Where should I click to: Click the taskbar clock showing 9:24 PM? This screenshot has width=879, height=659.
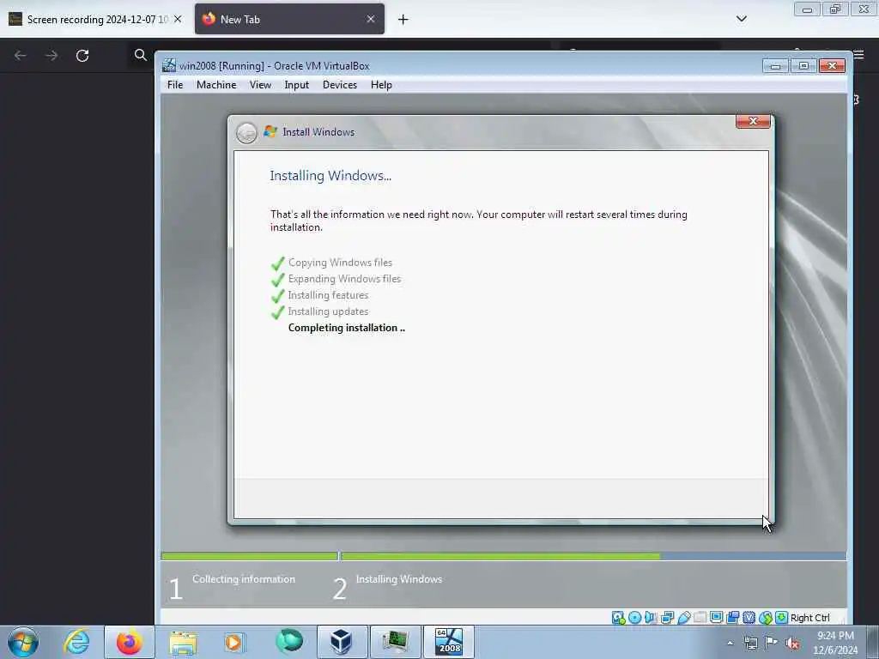835,643
